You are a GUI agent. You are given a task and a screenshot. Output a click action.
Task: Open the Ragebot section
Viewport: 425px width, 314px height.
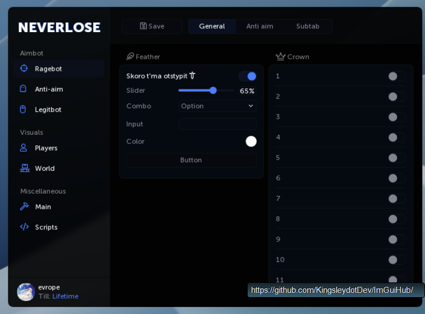click(59, 69)
